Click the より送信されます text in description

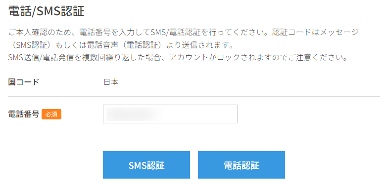tap(199, 45)
